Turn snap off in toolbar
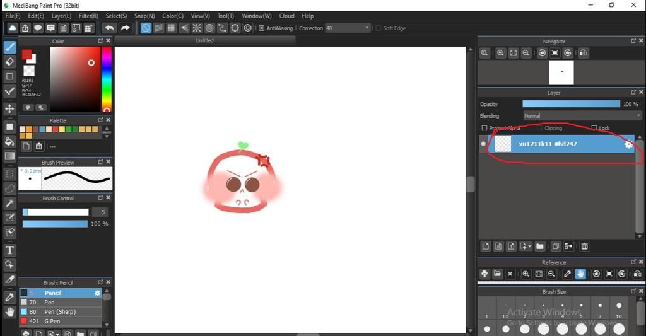 click(146, 28)
